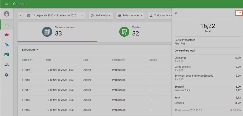Click Caixa: Proprietário in receipt panel
The image size is (243, 116).
pos(185,40)
